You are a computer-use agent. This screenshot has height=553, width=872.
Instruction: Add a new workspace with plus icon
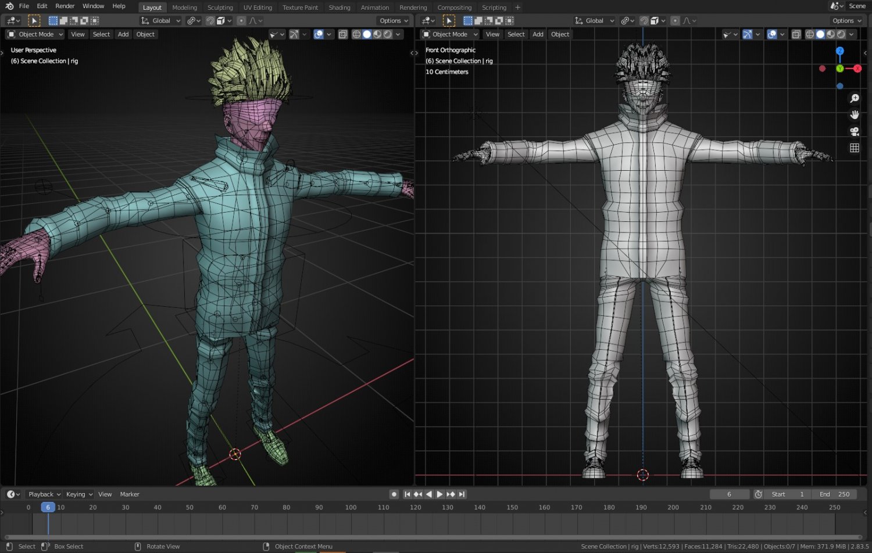point(517,8)
